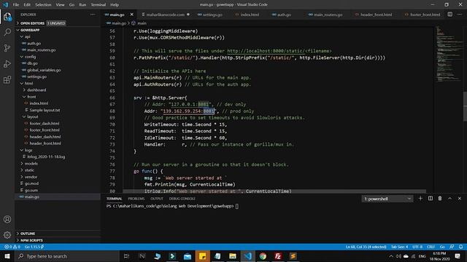Collapse the config folder

click(30, 57)
